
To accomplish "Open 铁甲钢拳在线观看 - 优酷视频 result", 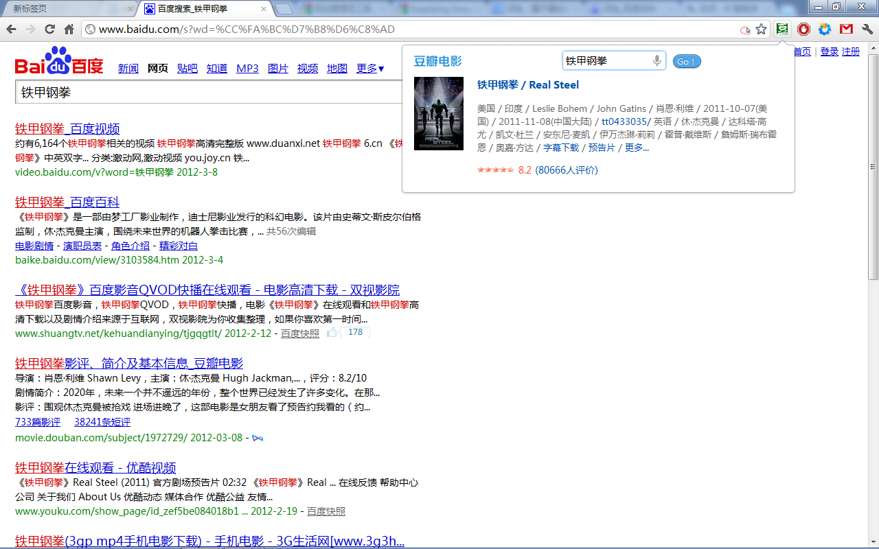I will [95, 467].
